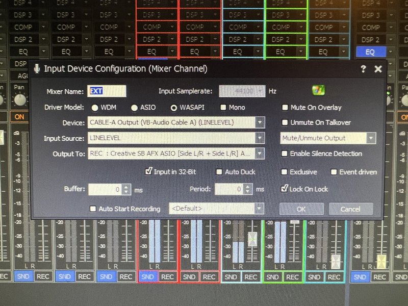Enable Auto Start Recording
The image size is (408, 306).
(x=93, y=209)
